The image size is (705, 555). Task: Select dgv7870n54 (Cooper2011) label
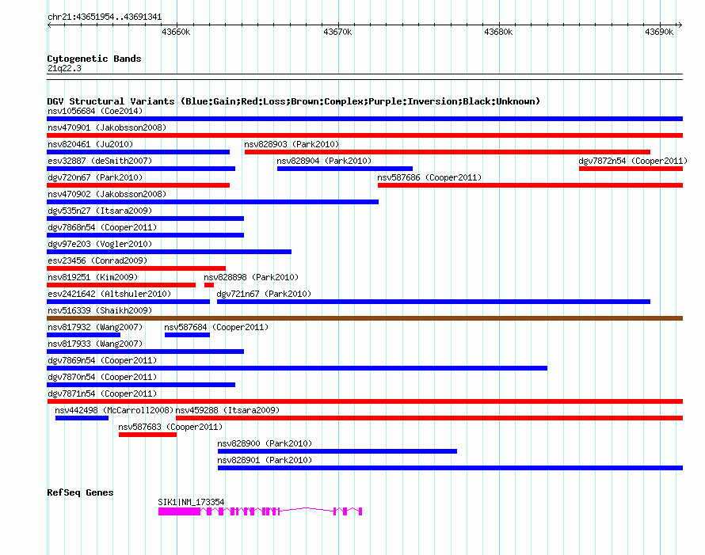[x=102, y=377]
